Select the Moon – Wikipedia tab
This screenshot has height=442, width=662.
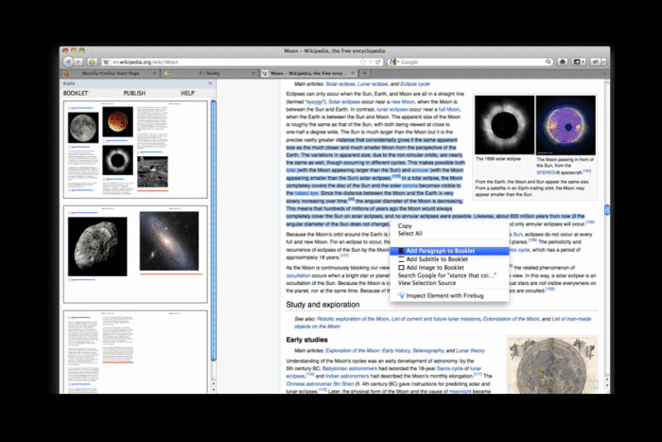click(308, 73)
